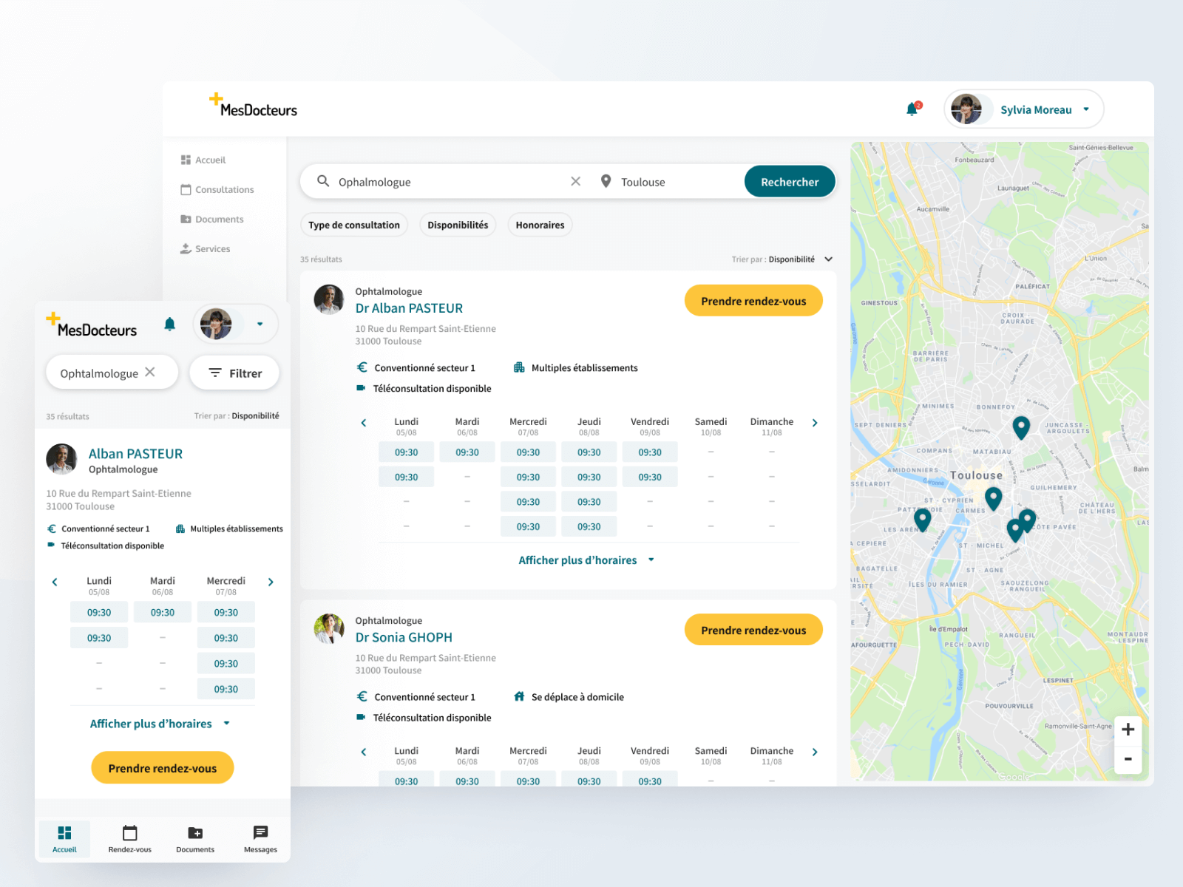
Task: Click the map pin near Patte d'Oie
Action: pos(922,520)
